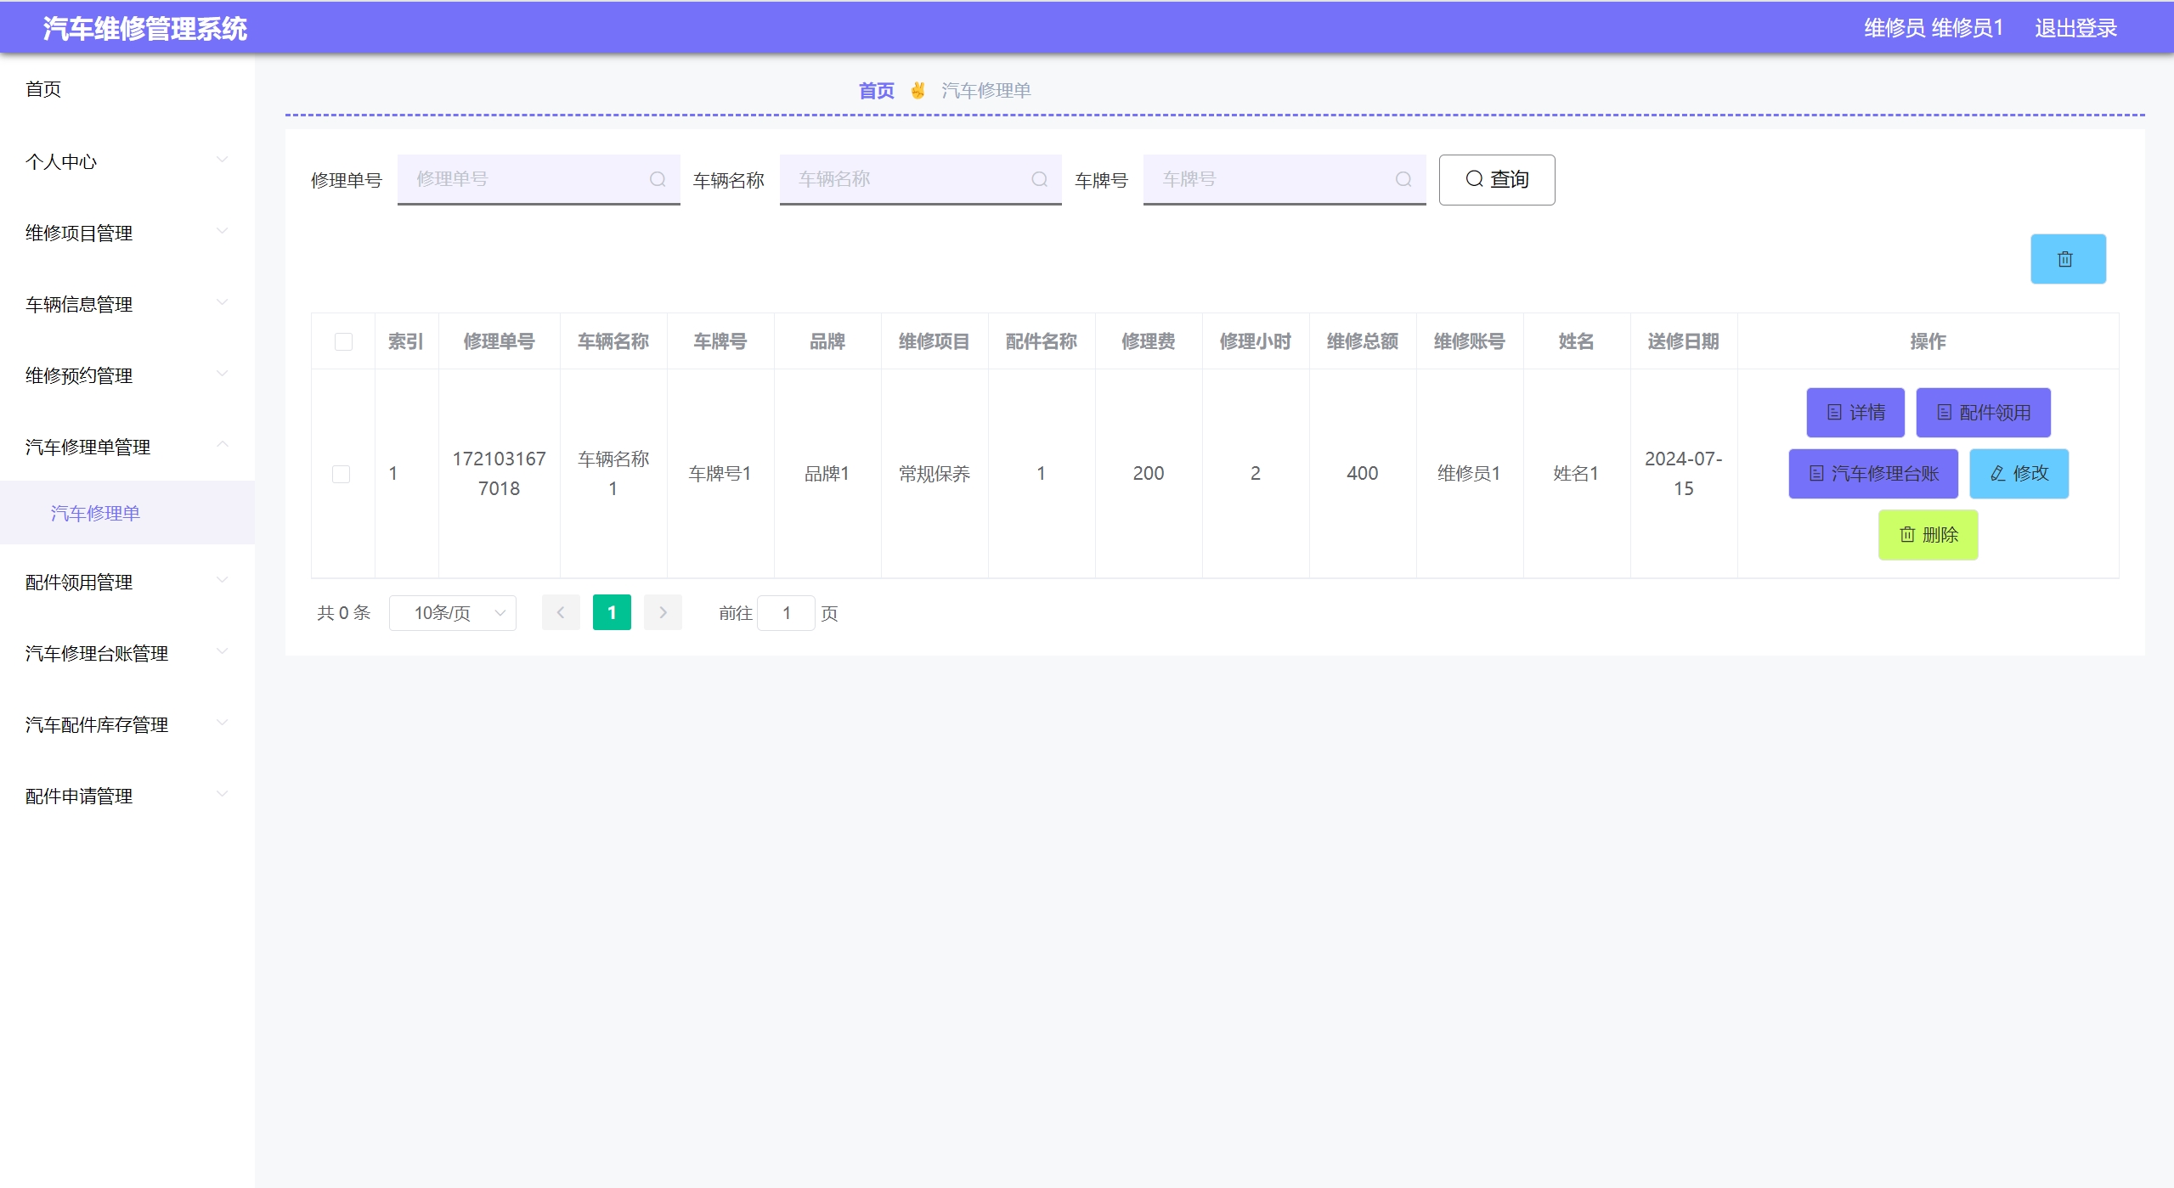This screenshot has height=1188, width=2174.
Task: Expand 个人中心 sidebar menu
Action: click(127, 161)
